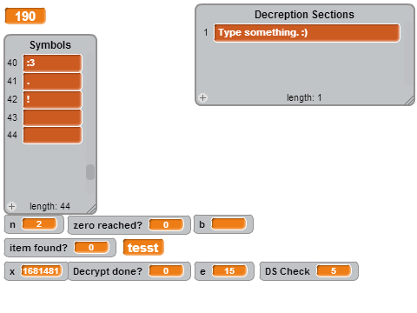Click the Decreption Sections title
417x313 pixels.
click(304, 15)
